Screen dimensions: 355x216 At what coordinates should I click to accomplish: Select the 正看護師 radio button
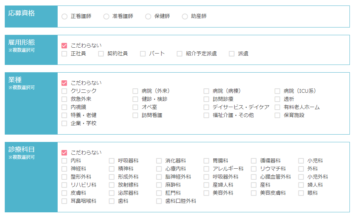click(65, 17)
